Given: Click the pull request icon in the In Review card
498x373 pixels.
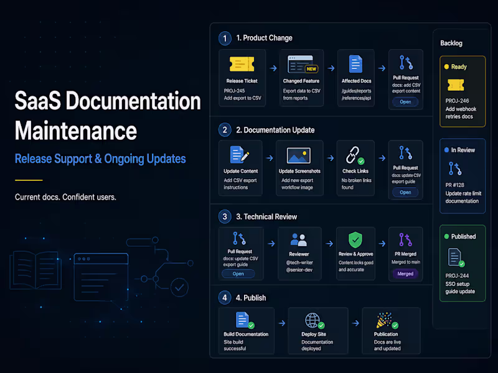Looking at the screenshot, I should (x=455, y=168).
